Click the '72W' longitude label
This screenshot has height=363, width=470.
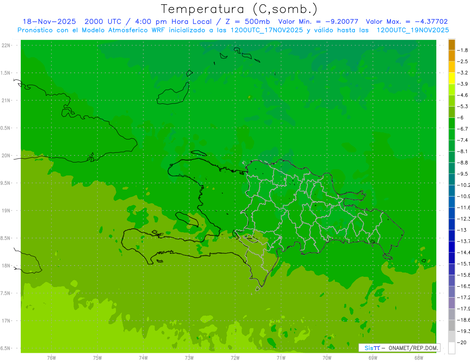click(235, 358)
